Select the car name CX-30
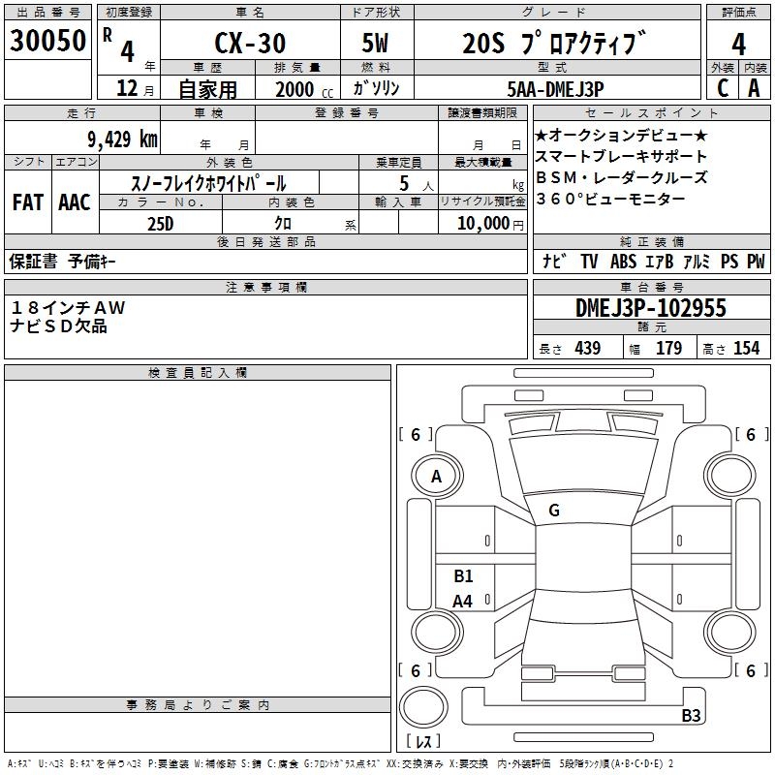 (250, 43)
